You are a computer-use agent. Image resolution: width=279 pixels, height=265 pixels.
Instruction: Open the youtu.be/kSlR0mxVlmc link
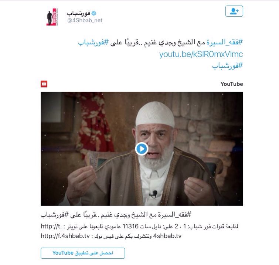tap(201, 54)
